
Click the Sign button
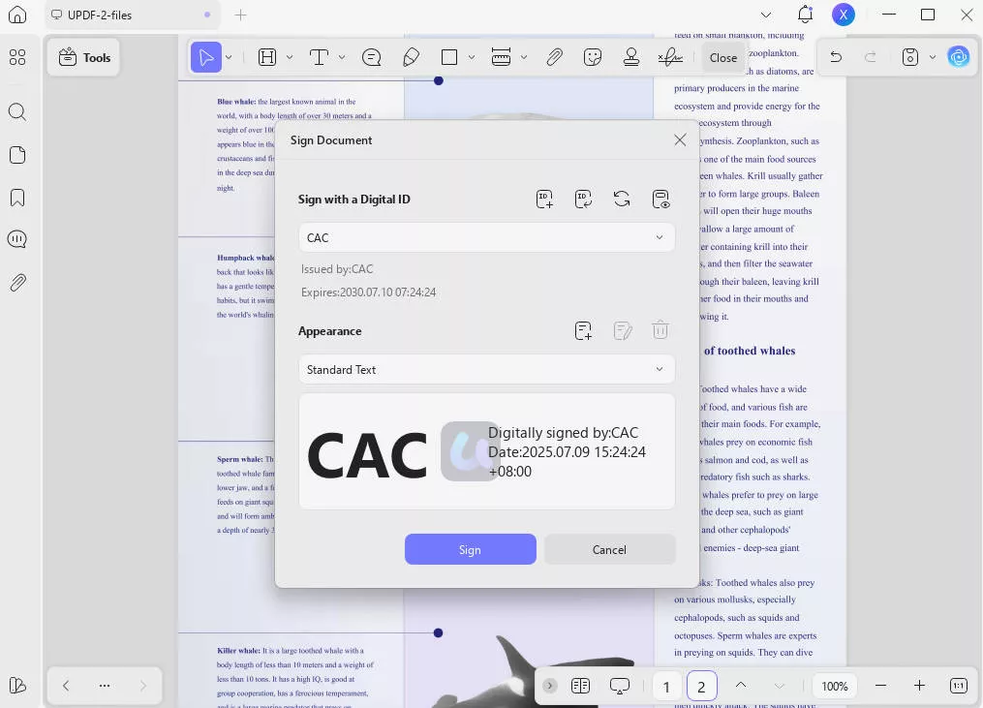[470, 549]
